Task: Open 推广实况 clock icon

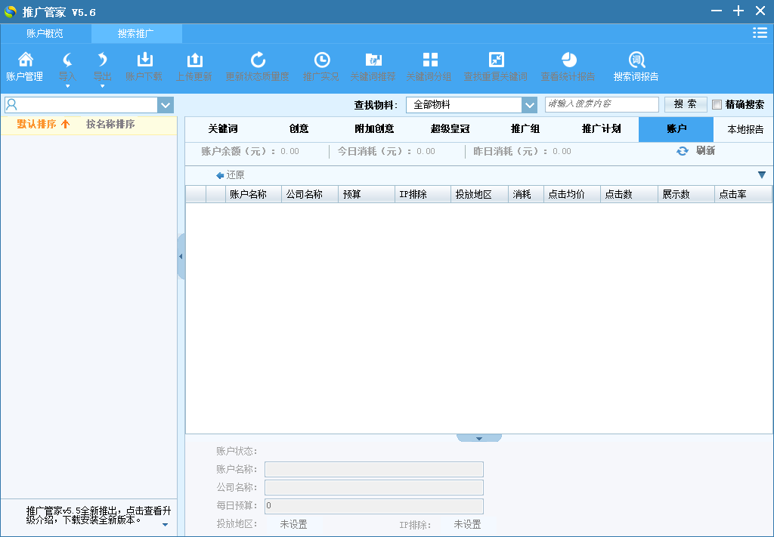Action: [x=321, y=60]
